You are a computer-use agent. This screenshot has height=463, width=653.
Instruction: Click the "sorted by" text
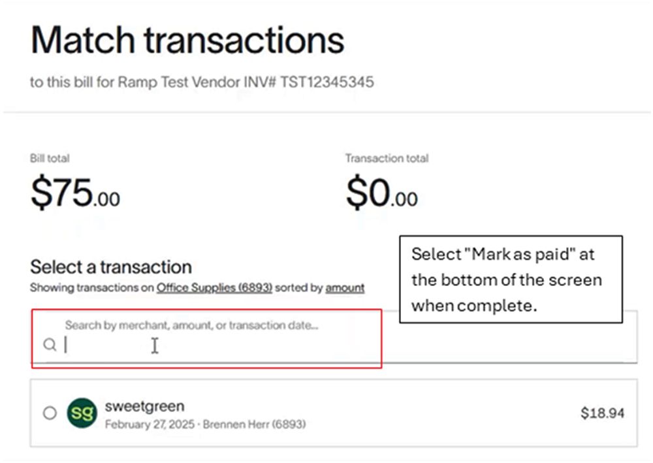point(299,287)
